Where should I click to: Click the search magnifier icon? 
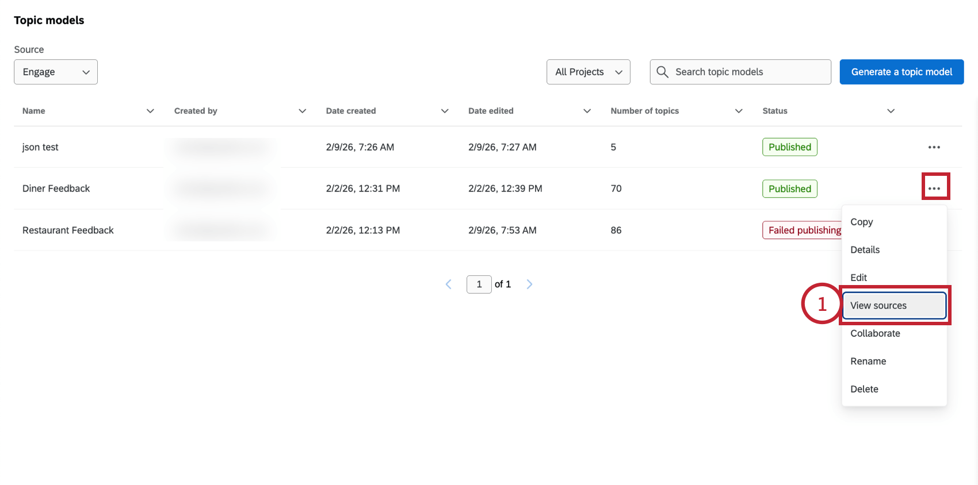tap(662, 72)
